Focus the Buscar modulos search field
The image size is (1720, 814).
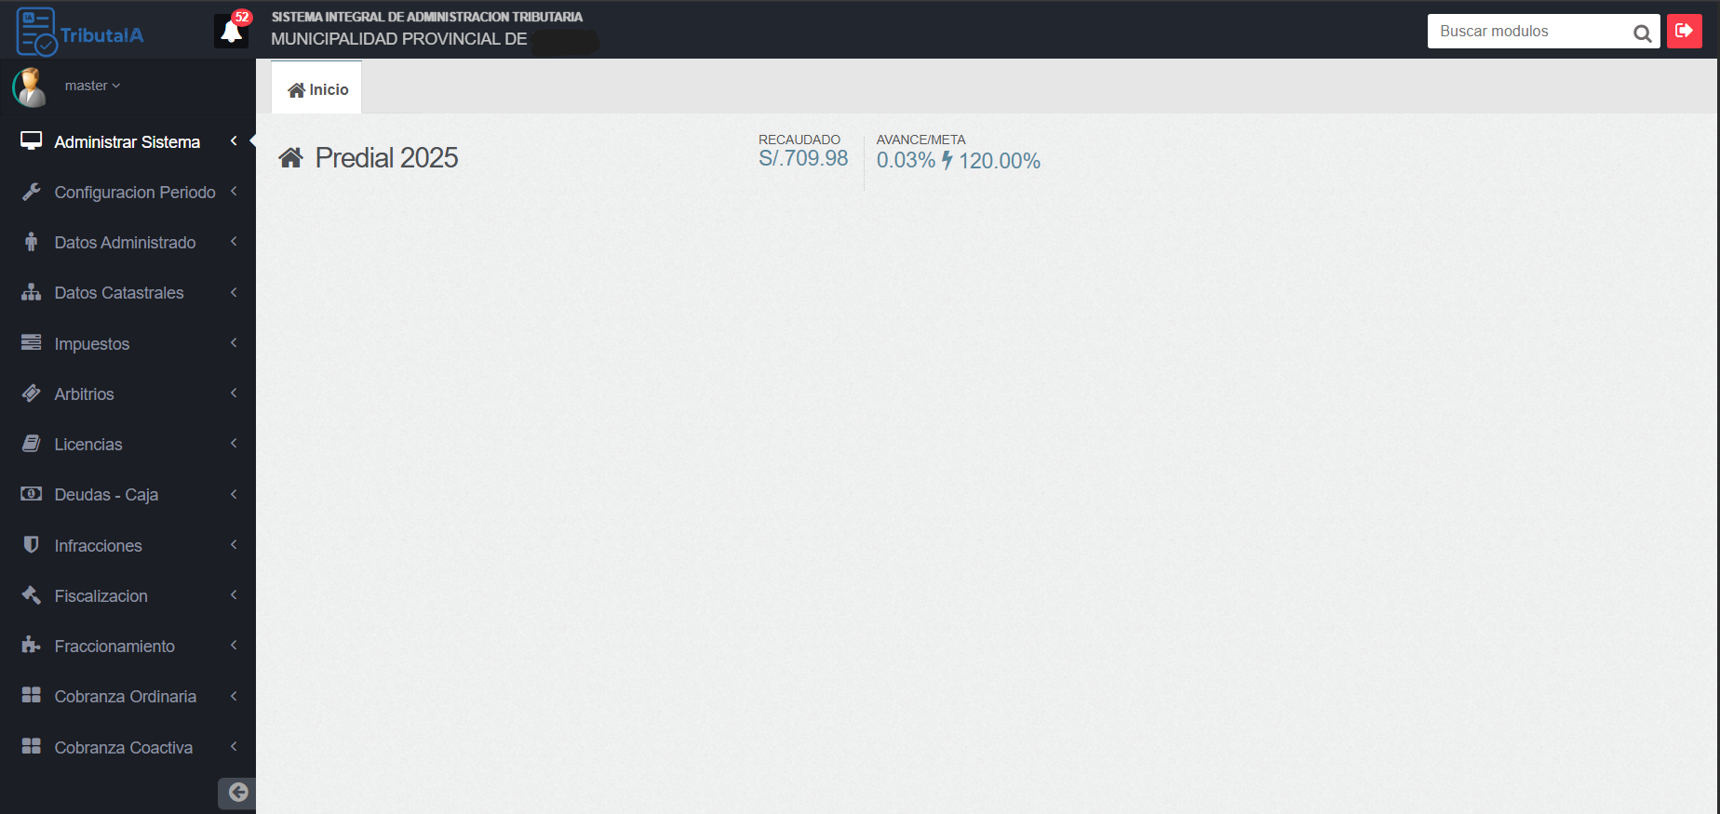point(1526,32)
